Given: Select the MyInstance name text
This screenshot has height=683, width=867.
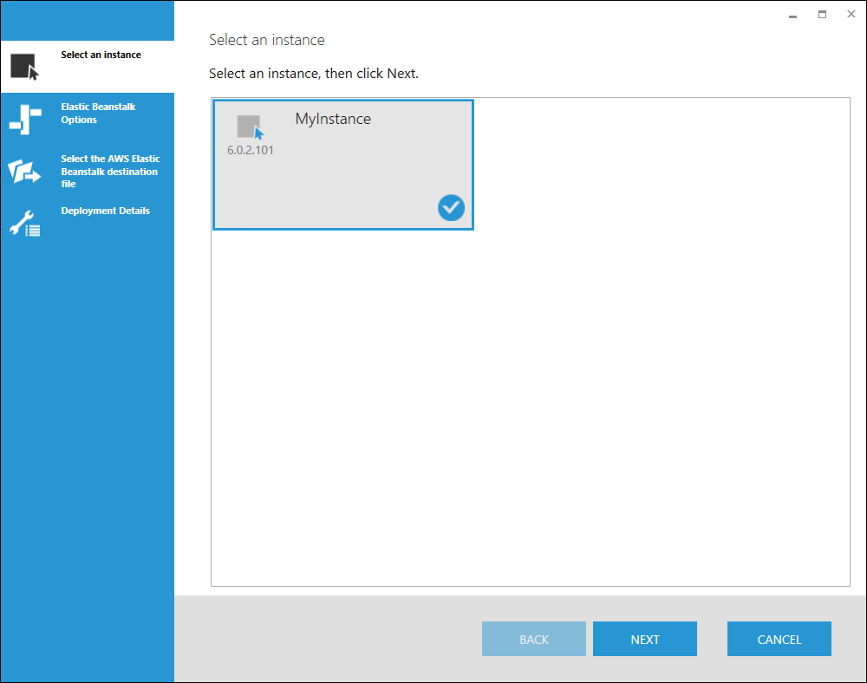Looking at the screenshot, I should (x=333, y=120).
